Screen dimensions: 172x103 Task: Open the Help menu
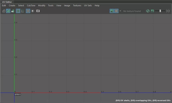coord(97,5)
